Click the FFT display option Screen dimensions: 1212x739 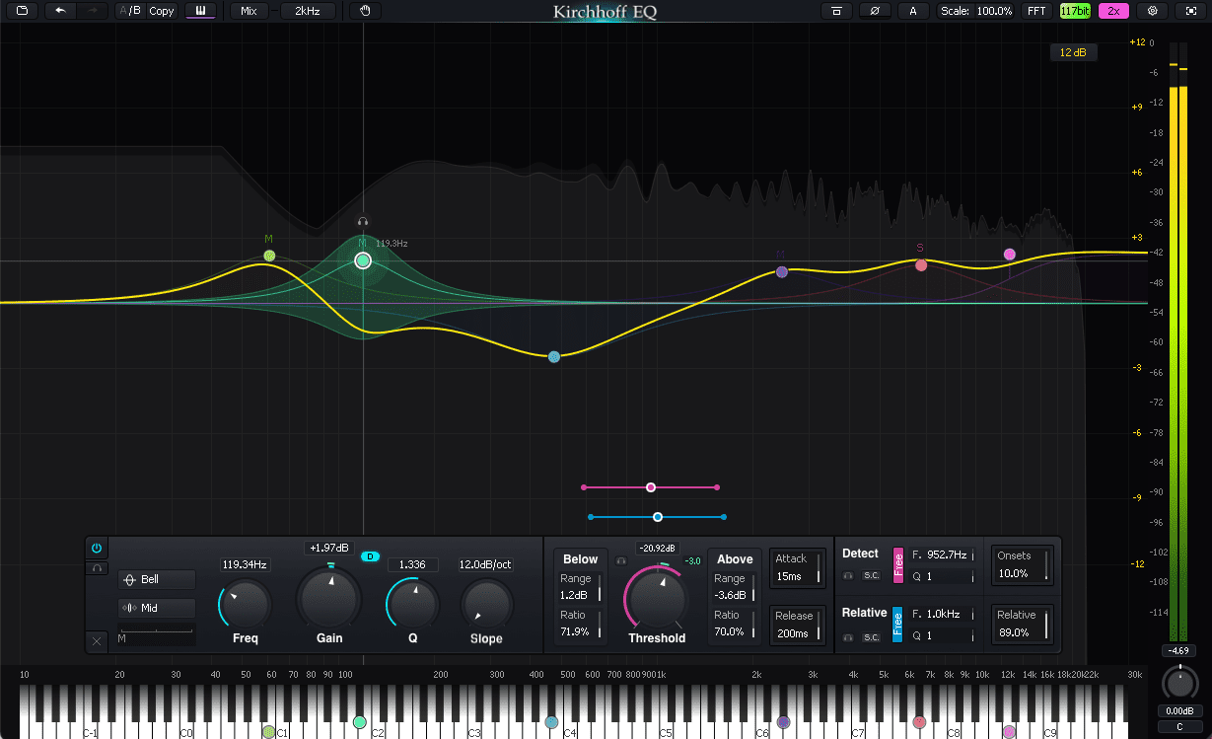(1036, 11)
